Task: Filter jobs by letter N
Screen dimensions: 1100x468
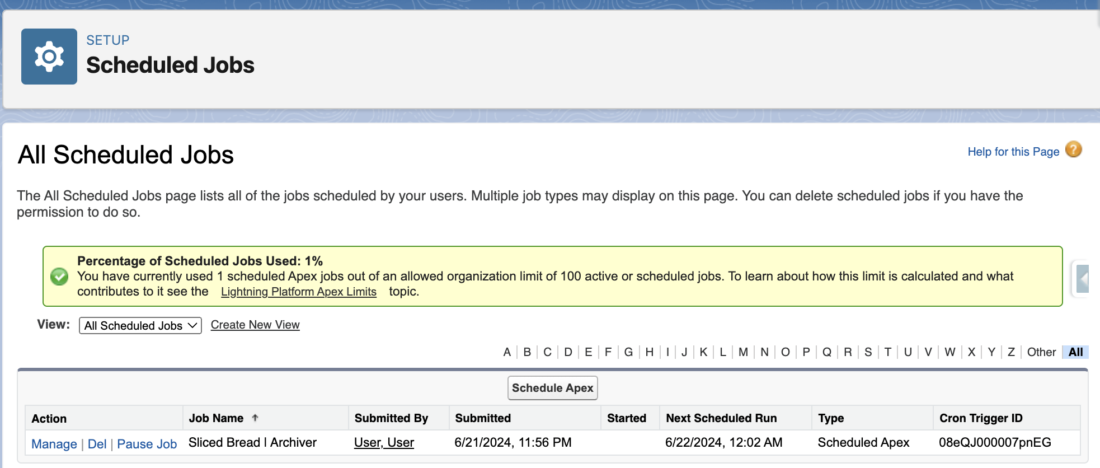Action: [764, 352]
